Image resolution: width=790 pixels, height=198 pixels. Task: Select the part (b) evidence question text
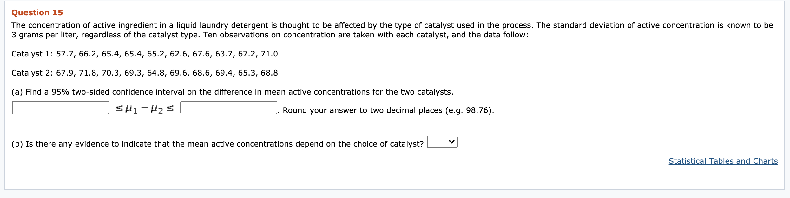(218, 144)
